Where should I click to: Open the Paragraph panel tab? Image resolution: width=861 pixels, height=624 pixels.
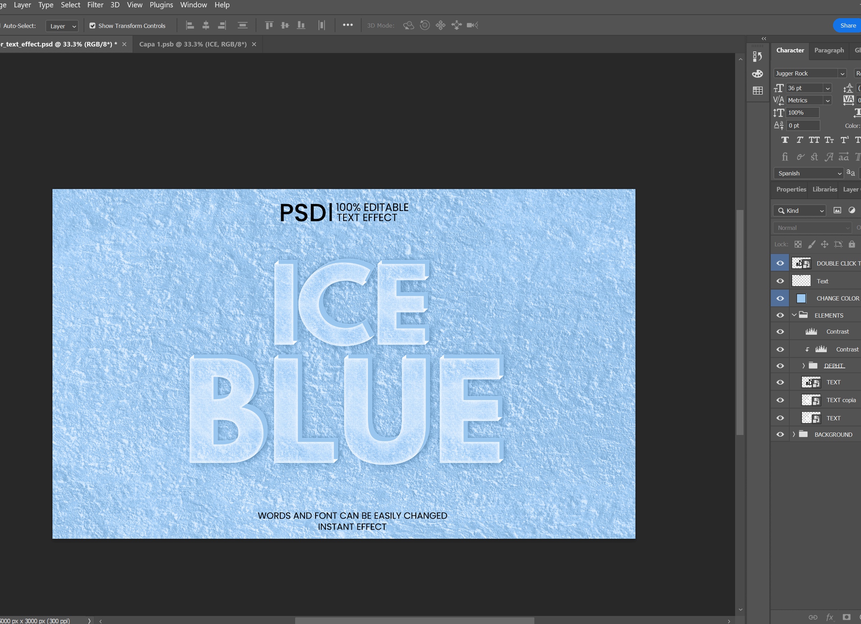point(829,50)
